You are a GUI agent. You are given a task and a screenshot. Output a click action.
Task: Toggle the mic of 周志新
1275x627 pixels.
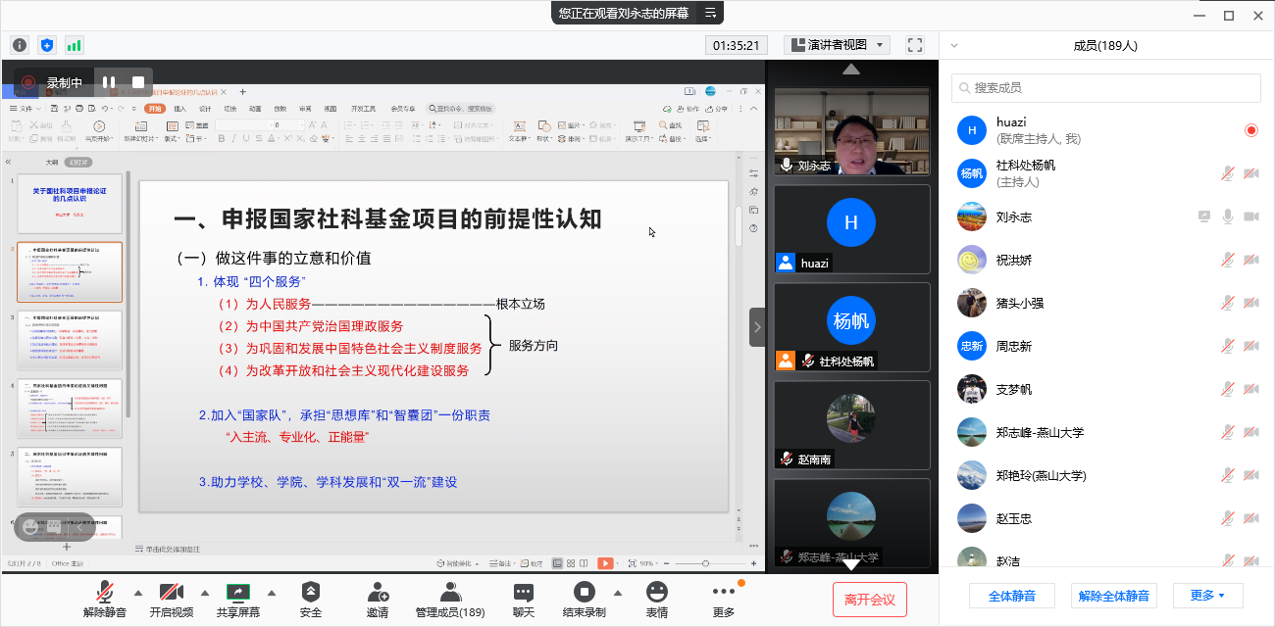coord(1228,346)
